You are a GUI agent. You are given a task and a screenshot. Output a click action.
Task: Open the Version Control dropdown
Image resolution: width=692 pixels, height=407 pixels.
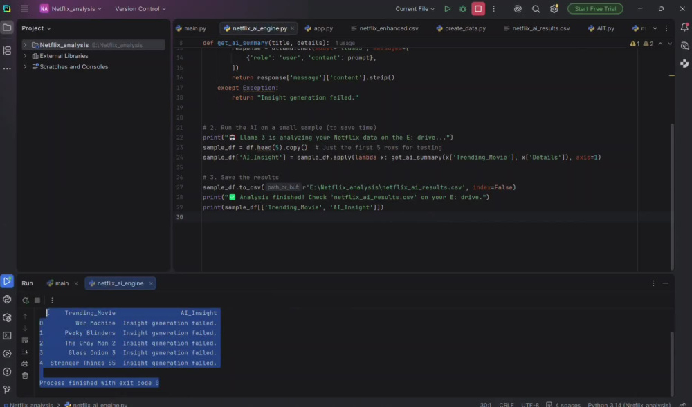pyautogui.click(x=140, y=9)
